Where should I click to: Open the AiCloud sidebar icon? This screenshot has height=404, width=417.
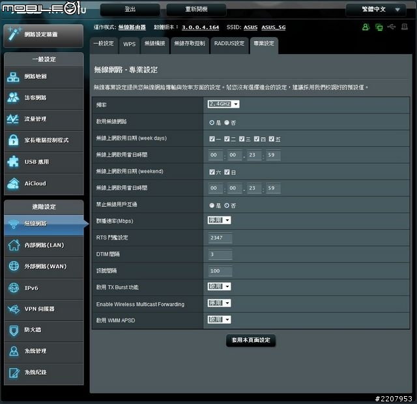14,183
